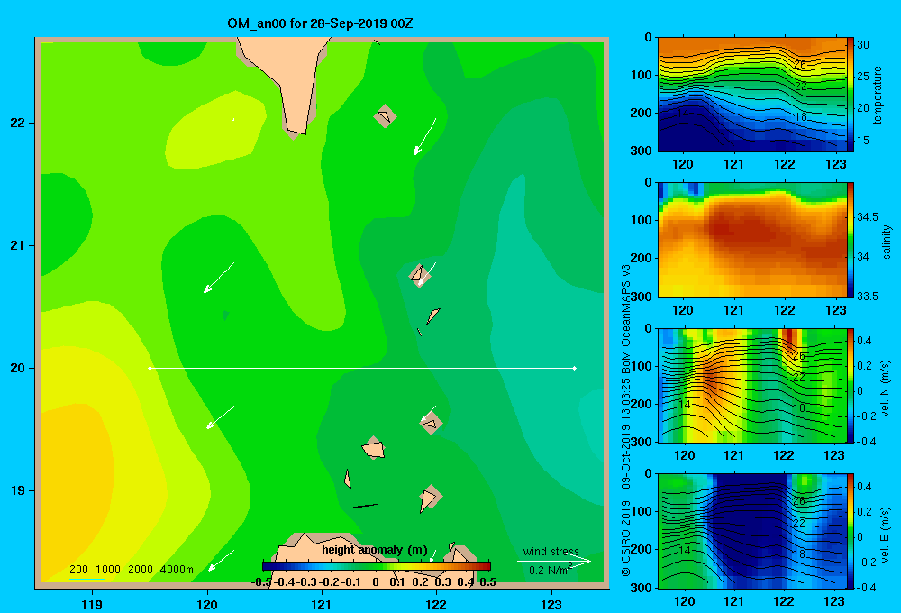Click the wind arrow at the map's bottom-left near 120E
901x613 pixels.
[221, 560]
